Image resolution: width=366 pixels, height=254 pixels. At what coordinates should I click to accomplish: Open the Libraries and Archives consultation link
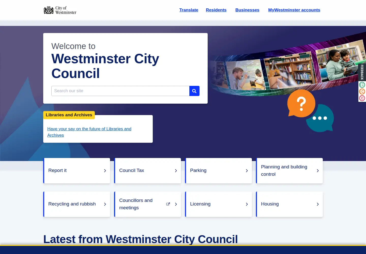coord(89,132)
